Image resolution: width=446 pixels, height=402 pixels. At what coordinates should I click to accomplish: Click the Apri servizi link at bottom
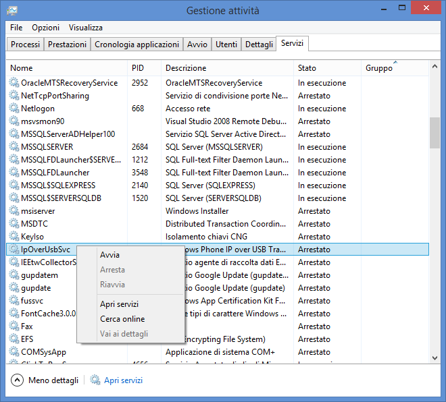[123, 380]
